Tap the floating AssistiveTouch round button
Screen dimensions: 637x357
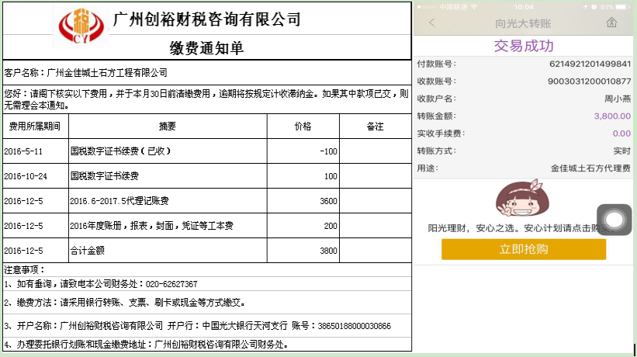click(x=614, y=220)
